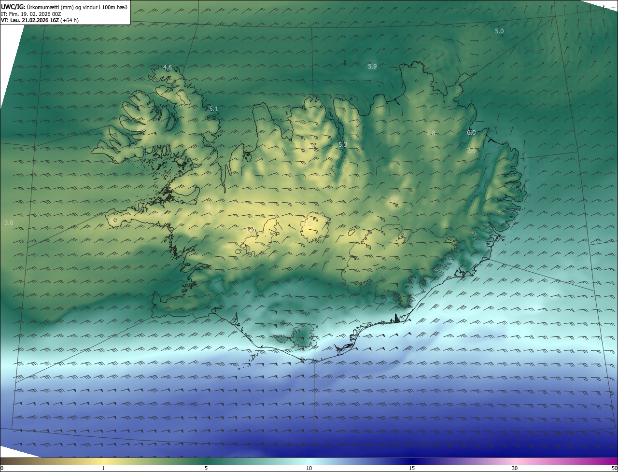This screenshot has height=472, width=618.
Task: Click the 5.9 value off the north coast
Action: (x=372, y=67)
